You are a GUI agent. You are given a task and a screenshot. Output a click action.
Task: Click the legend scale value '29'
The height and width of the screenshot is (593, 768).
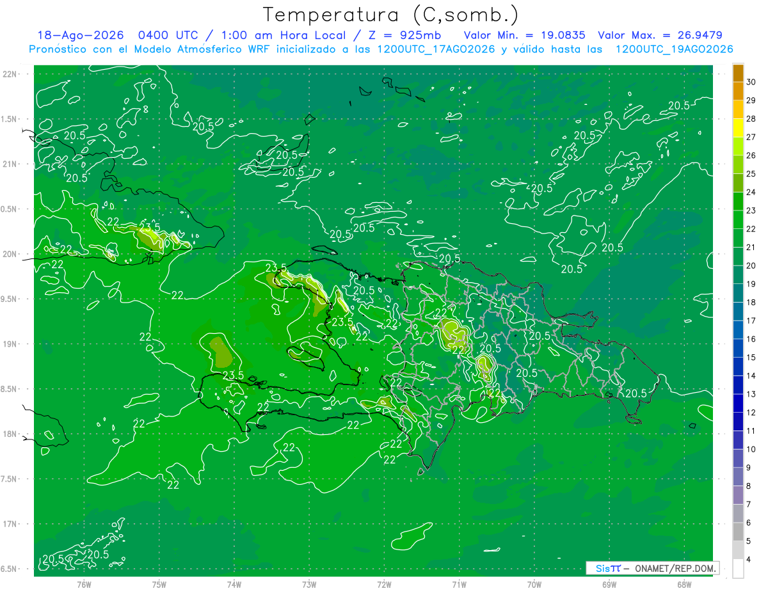click(x=751, y=100)
